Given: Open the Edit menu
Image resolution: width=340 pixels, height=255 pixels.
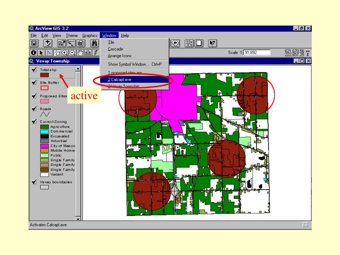Looking at the screenshot, I should click(x=44, y=36).
